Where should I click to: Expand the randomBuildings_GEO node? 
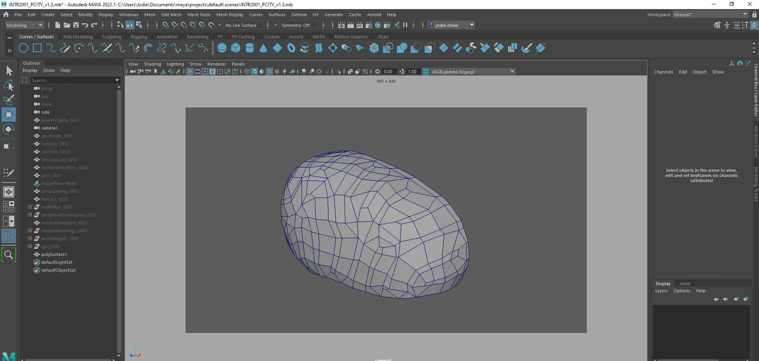click(30, 230)
